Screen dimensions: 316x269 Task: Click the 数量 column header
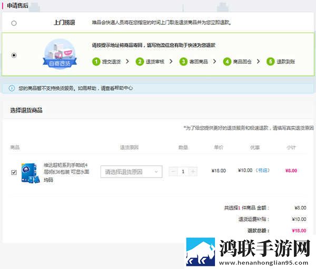[183, 147]
